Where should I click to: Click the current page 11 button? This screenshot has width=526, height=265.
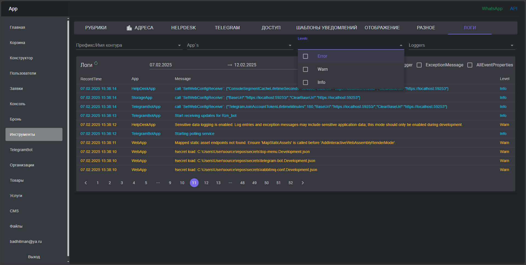194,183
